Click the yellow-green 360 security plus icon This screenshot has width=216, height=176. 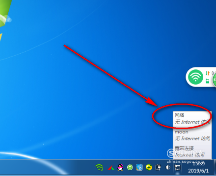(x=149, y=167)
